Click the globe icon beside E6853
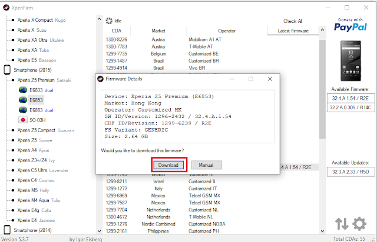The image size is (377, 242). click(x=23, y=100)
